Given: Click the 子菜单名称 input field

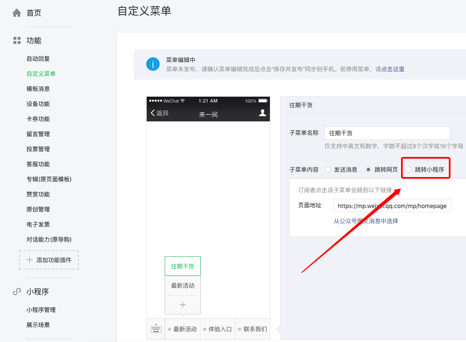Looking at the screenshot, I should tap(387, 133).
